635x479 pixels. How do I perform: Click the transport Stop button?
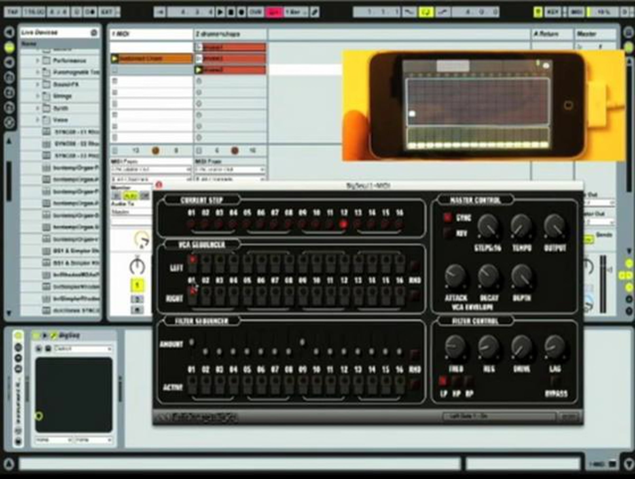coord(231,12)
